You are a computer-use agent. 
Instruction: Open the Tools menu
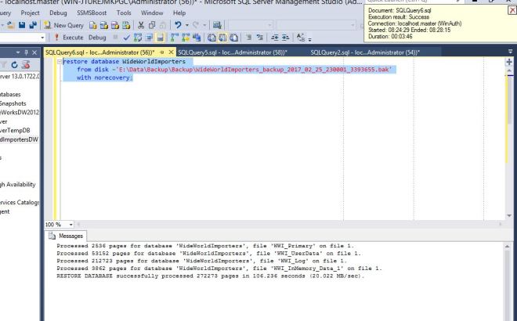pyautogui.click(x=124, y=13)
